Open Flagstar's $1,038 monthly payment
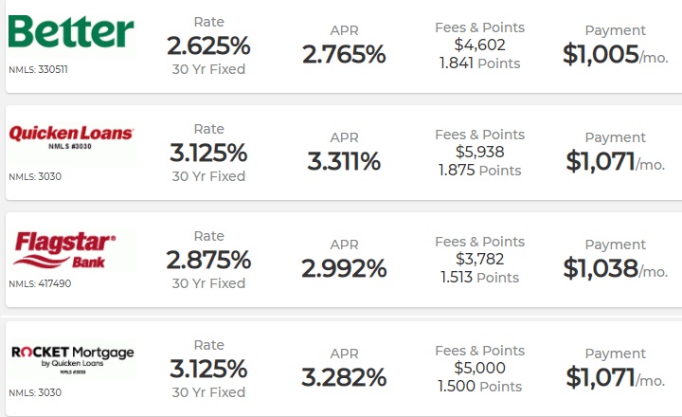This screenshot has height=417, width=682. pos(615,269)
